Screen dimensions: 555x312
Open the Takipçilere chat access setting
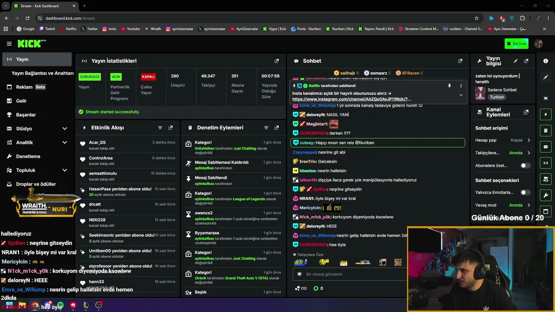[503, 153]
